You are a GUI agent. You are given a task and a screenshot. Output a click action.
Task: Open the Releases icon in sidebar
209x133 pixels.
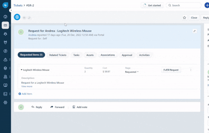(x=5, y=51)
